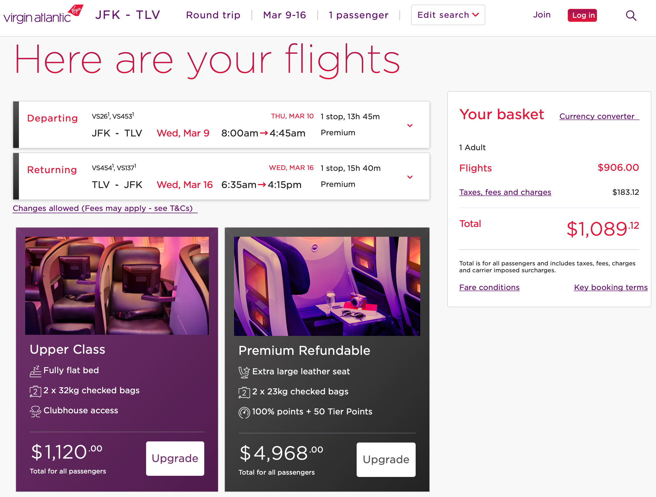The image size is (656, 497).
Task: Click the JFK - TLV route header
Action: click(127, 15)
